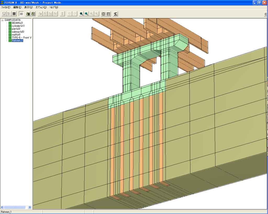This screenshot has height=214, width=268.
Task: Open the ヘルプ(H) menu
Action: point(54,7)
